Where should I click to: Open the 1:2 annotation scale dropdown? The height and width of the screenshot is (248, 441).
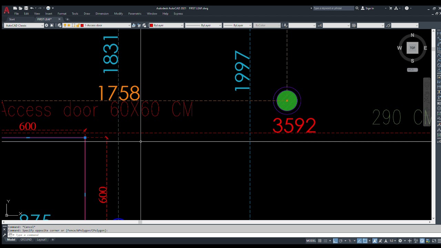pos(393,241)
